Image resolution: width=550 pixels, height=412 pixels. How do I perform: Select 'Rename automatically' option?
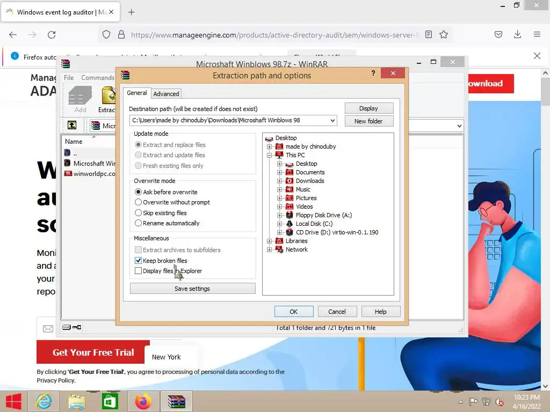click(x=138, y=223)
